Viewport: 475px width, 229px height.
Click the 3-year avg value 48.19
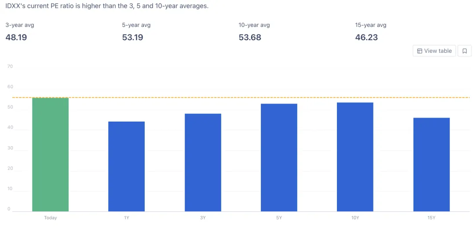point(16,37)
